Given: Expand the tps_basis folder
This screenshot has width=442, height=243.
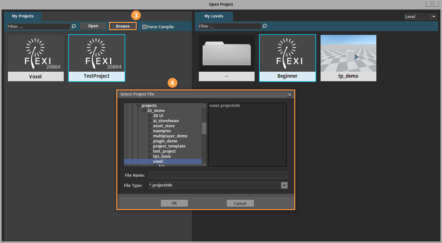Looking at the screenshot, I should (150, 156).
